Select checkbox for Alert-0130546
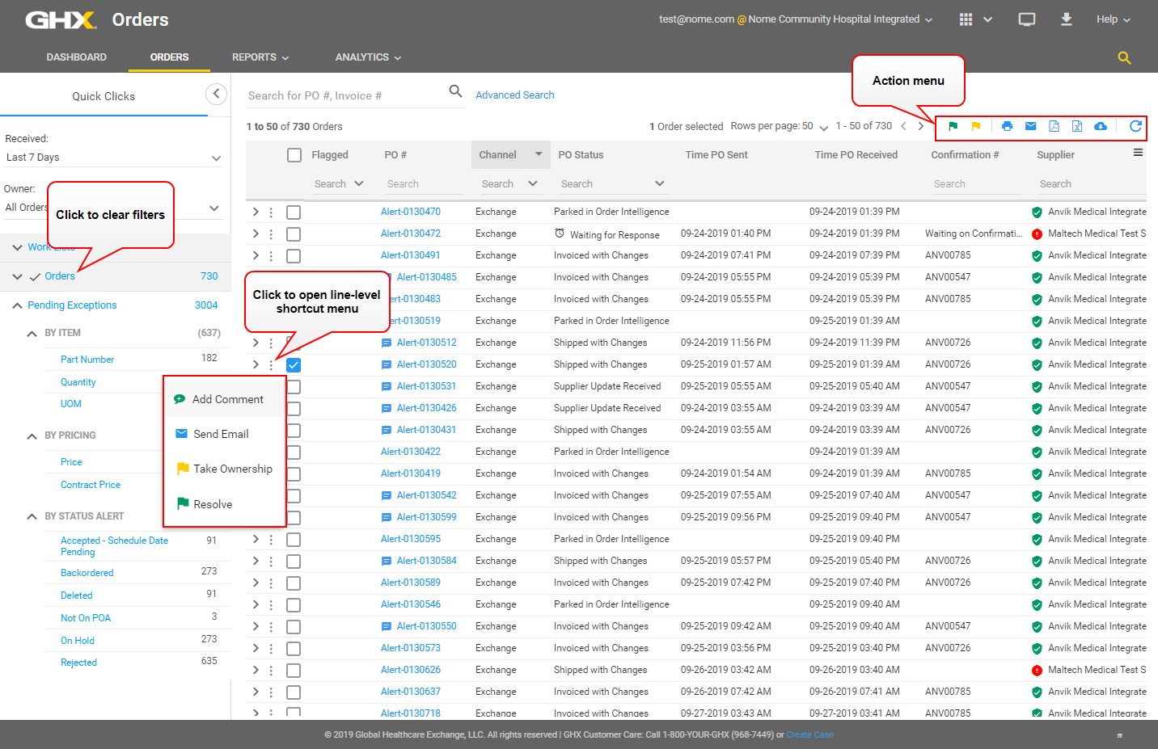This screenshot has width=1158, height=749. pyautogui.click(x=294, y=605)
